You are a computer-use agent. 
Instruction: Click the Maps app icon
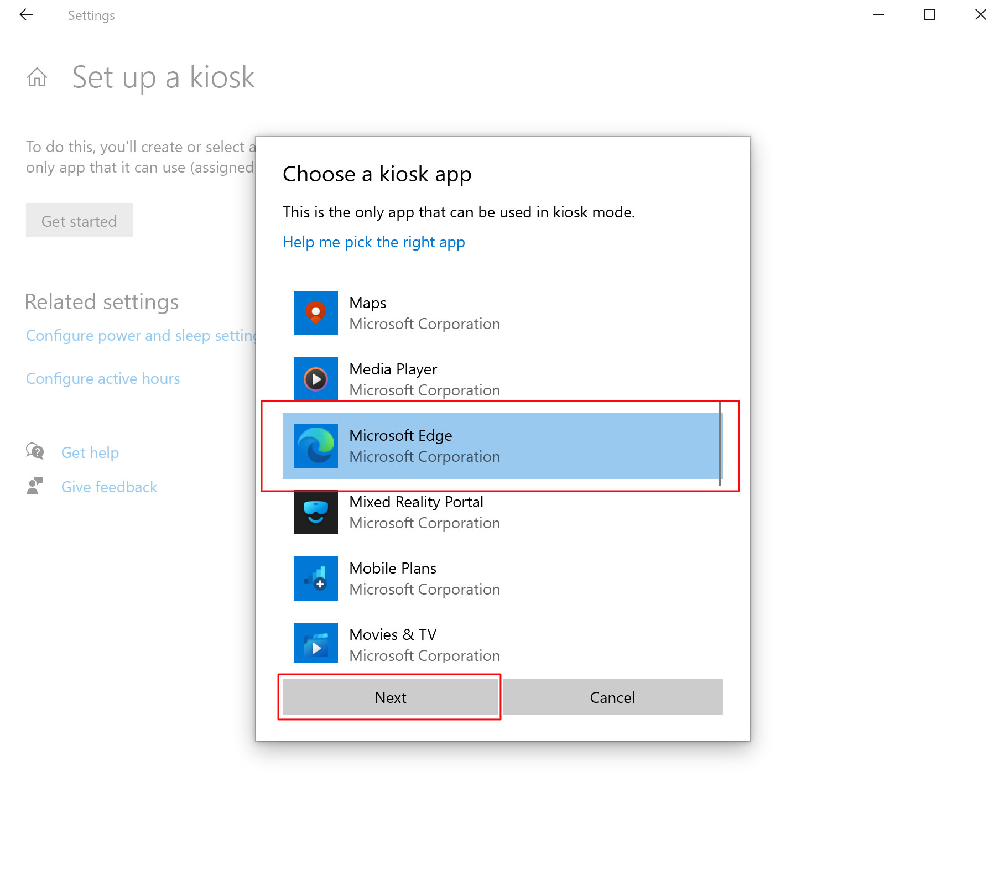315,313
